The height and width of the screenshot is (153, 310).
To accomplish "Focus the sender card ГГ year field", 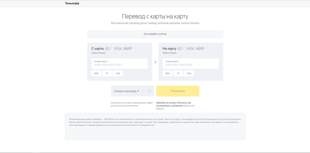I will coord(107,74).
